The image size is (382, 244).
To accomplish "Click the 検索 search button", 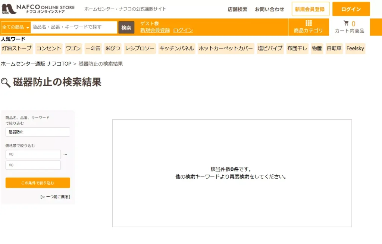I will 126,28.
